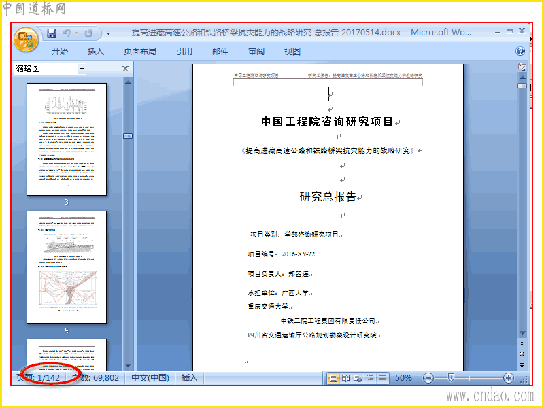Click the left page header text 中国工程院咨询研究项目

(256, 75)
